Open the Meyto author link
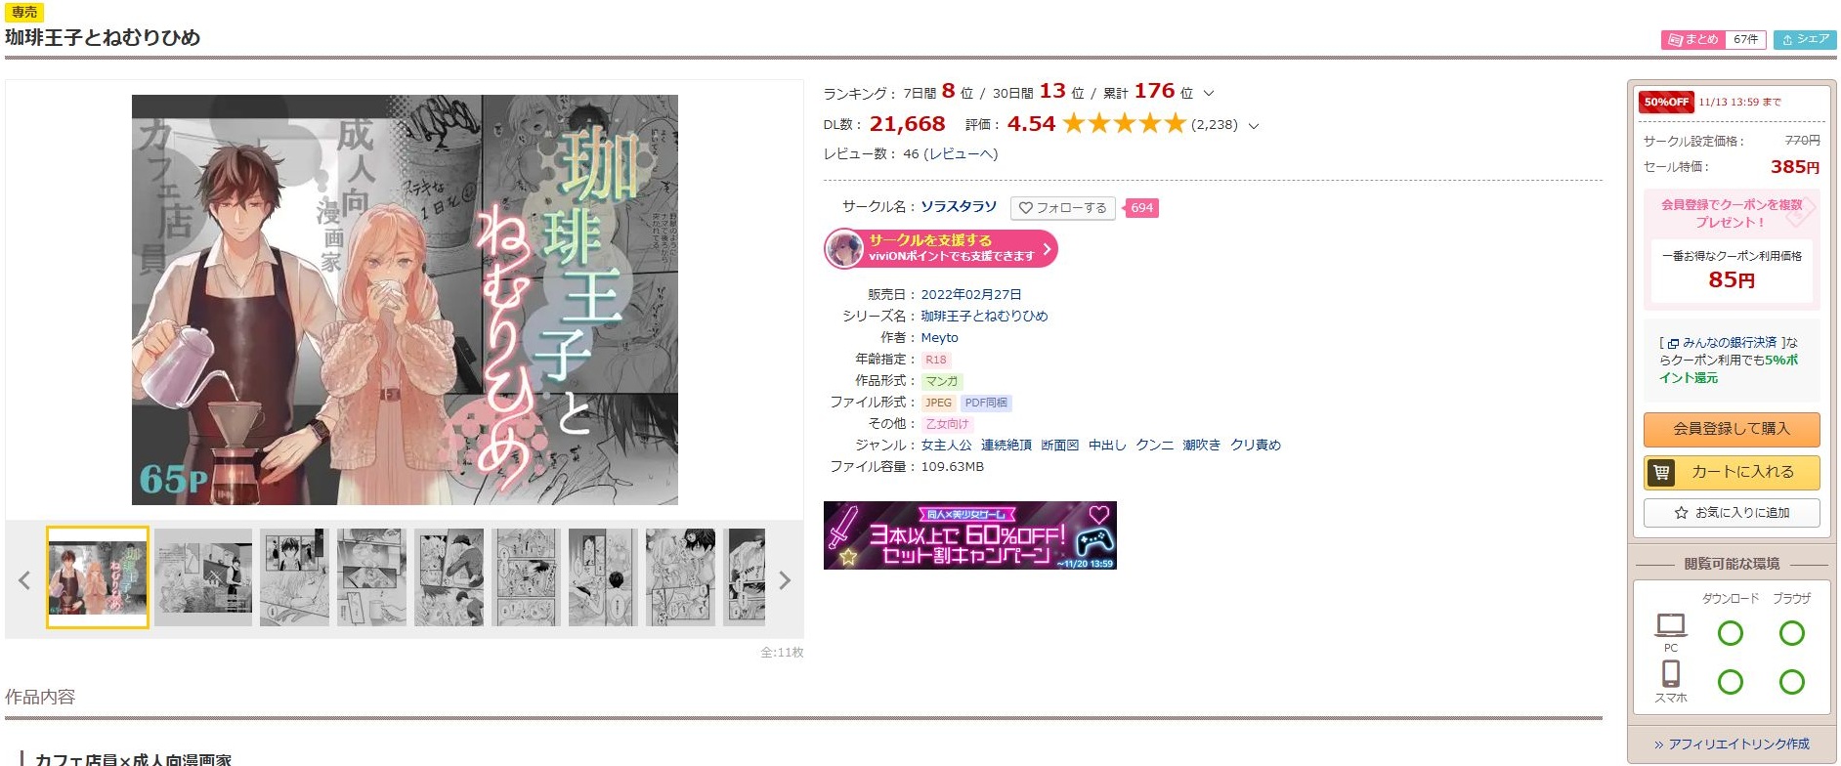 pos(939,338)
